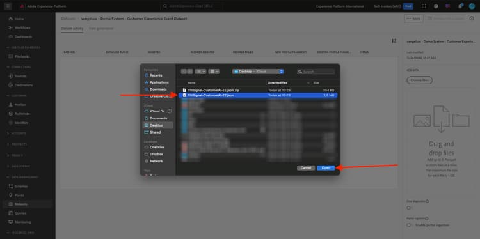
Task: Click the info icon beside Preview dataset
Action: tap(472, 19)
